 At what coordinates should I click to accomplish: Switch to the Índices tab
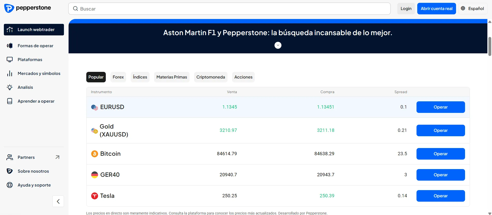click(140, 77)
